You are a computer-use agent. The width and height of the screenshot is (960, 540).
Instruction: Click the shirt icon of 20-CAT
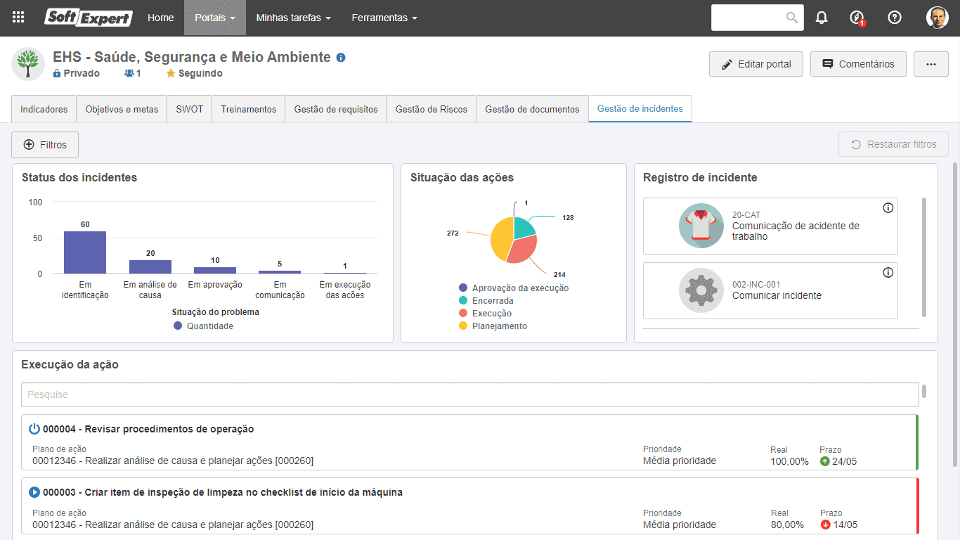coord(701,226)
